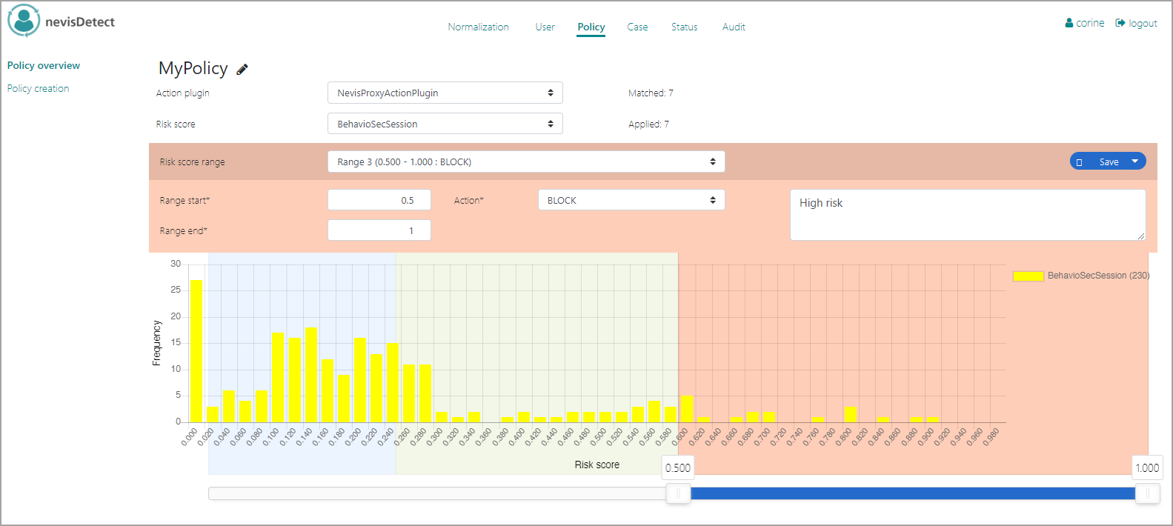Click the pencil icon to edit MyPolicy name
Image resolution: width=1173 pixels, height=526 pixels.
click(242, 69)
